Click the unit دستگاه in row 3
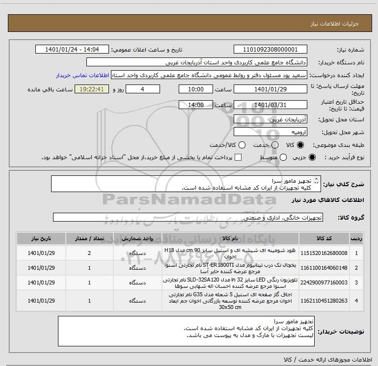 [137, 282]
